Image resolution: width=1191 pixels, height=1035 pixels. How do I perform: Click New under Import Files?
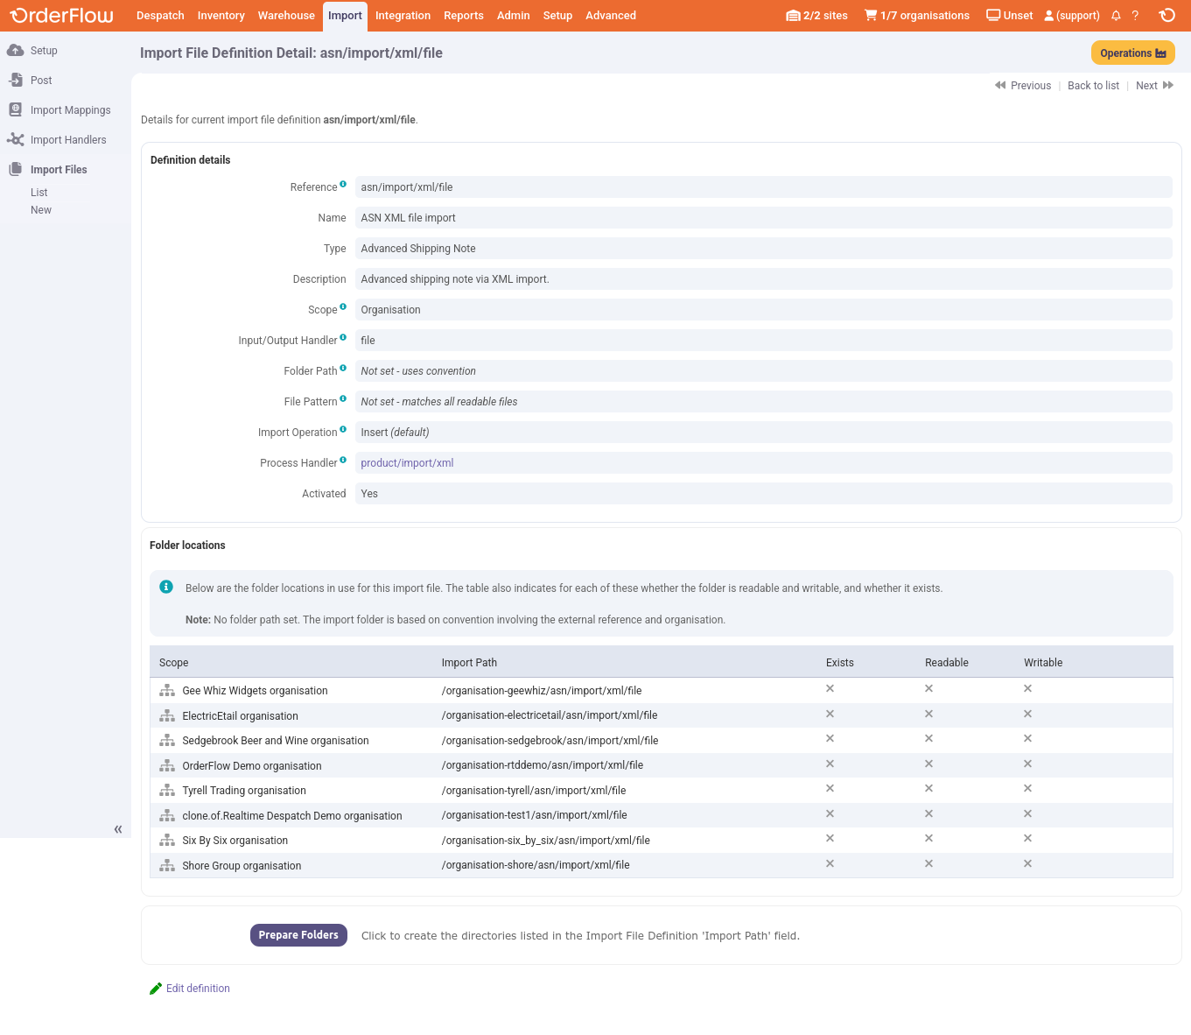click(41, 210)
